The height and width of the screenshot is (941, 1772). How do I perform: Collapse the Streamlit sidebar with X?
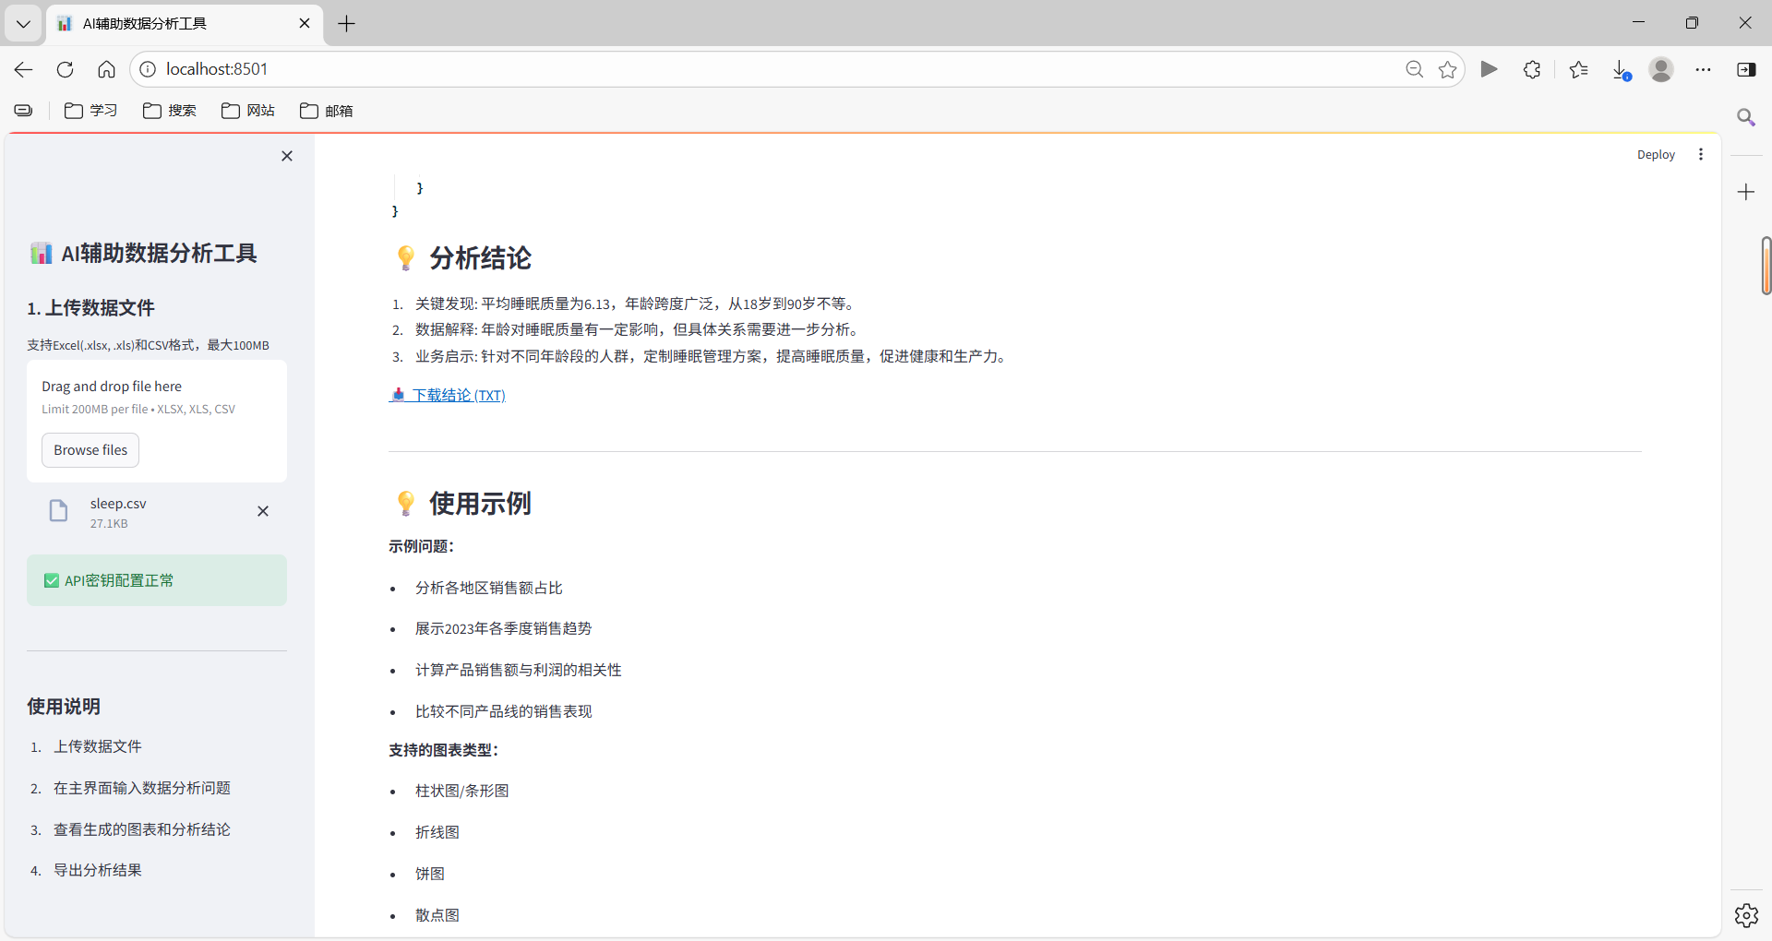pyautogui.click(x=287, y=156)
